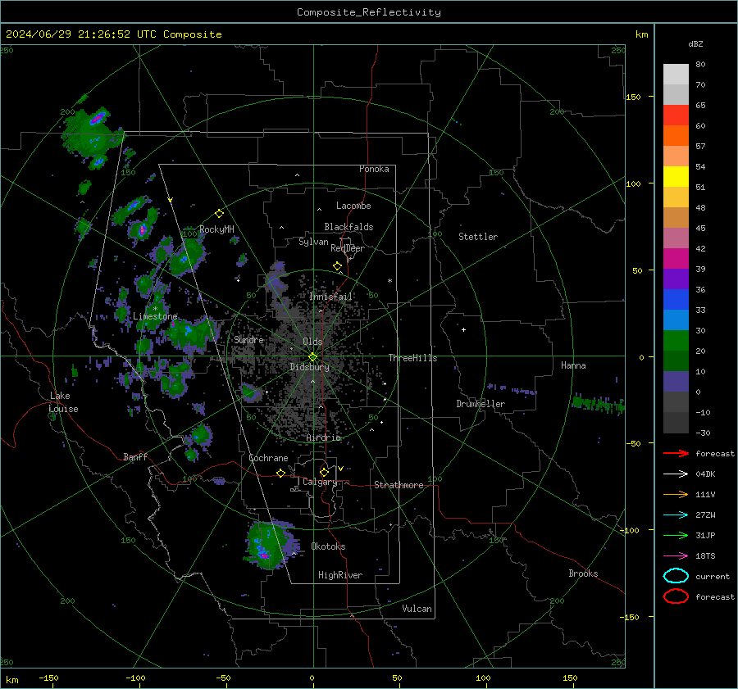Click the Sundre label
738x689 pixels.
(x=248, y=339)
